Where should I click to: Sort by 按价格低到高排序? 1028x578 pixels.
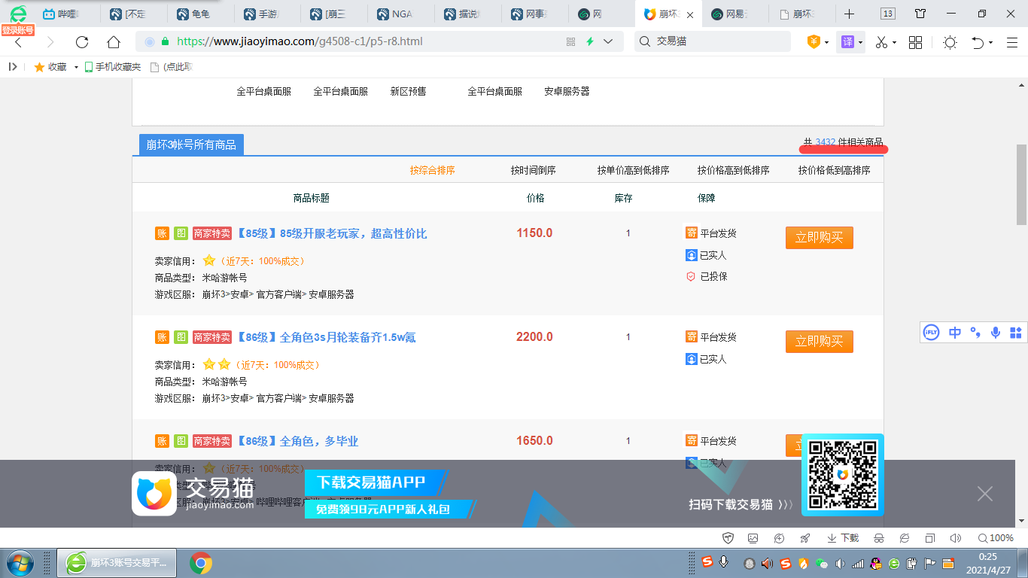coord(835,171)
